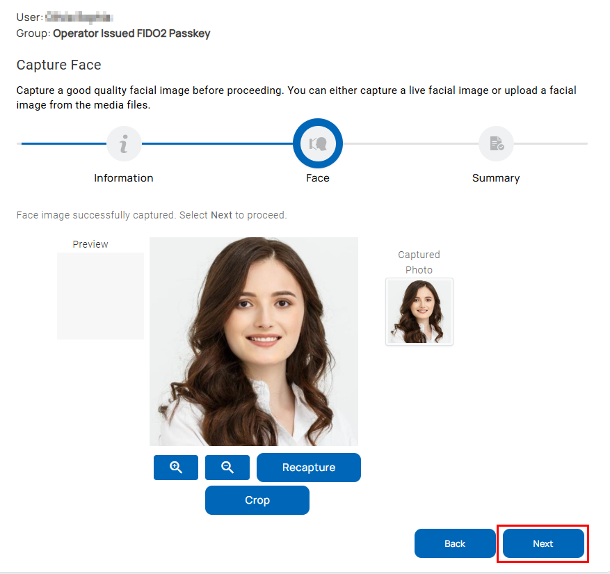Select the zoom in magnifier icon
The height and width of the screenshot is (574, 610).
pyautogui.click(x=175, y=467)
